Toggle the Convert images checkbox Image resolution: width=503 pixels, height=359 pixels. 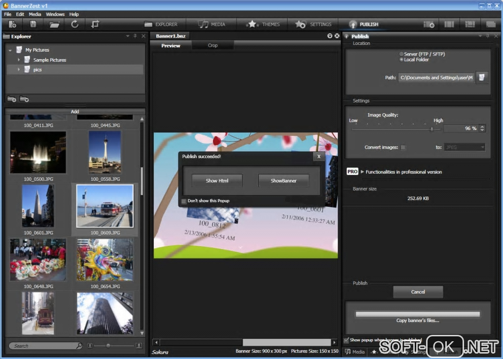[x=403, y=147]
